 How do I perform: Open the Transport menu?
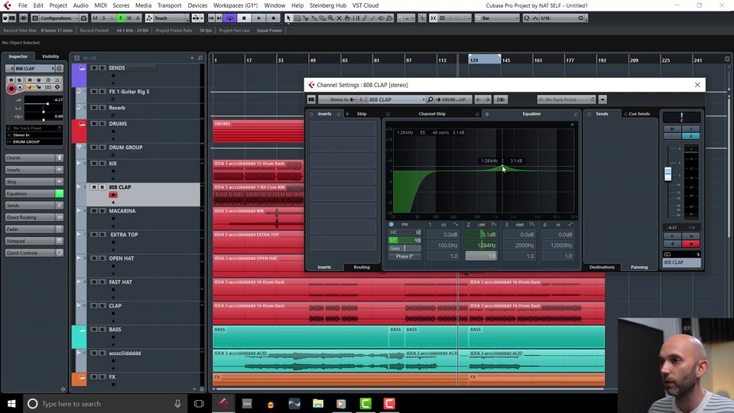(x=169, y=5)
